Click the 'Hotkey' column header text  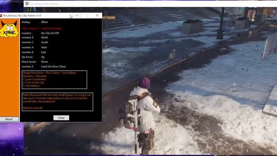point(26,22)
